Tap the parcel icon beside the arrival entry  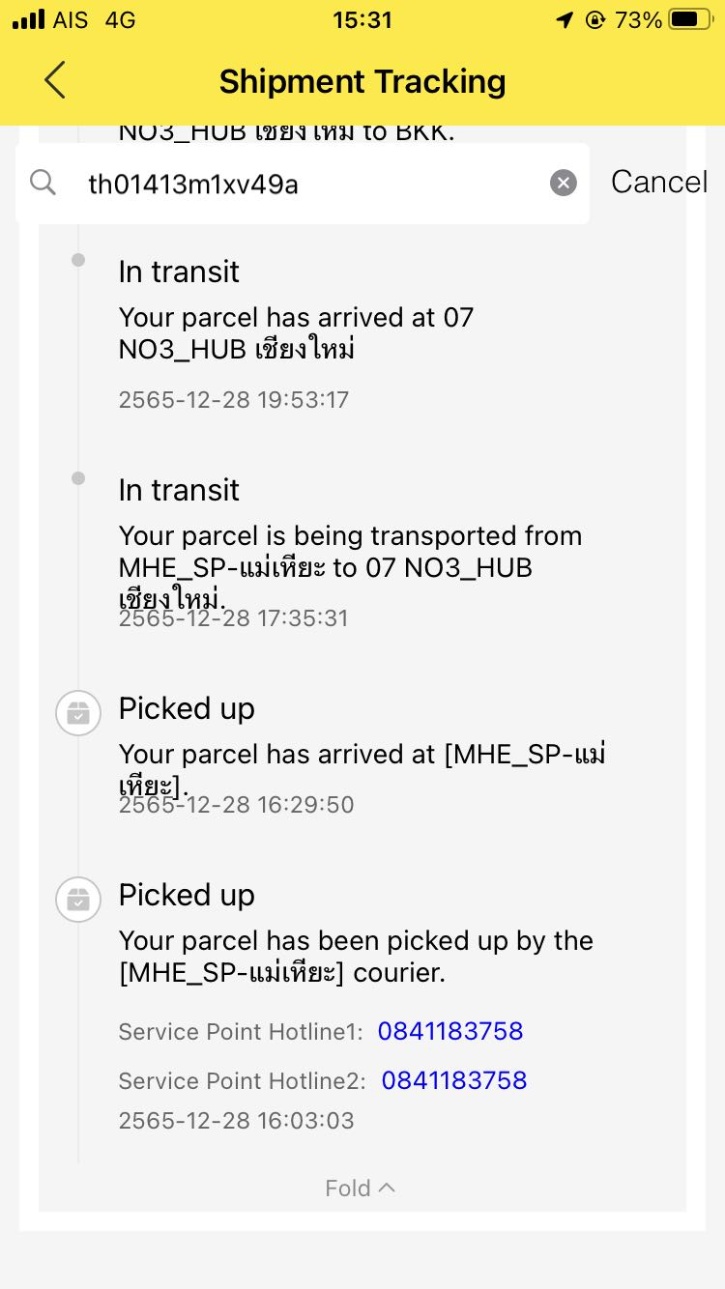coord(78,714)
